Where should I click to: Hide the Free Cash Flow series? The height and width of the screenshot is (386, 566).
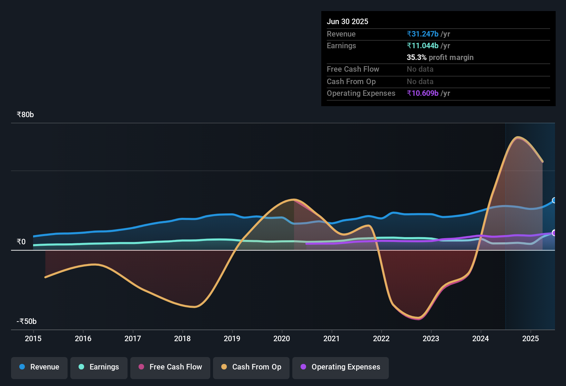pyautogui.click(x=170, y=367)
